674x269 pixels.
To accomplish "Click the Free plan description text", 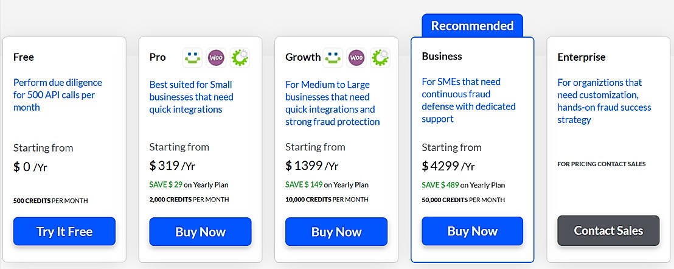I will pos(58,95).
